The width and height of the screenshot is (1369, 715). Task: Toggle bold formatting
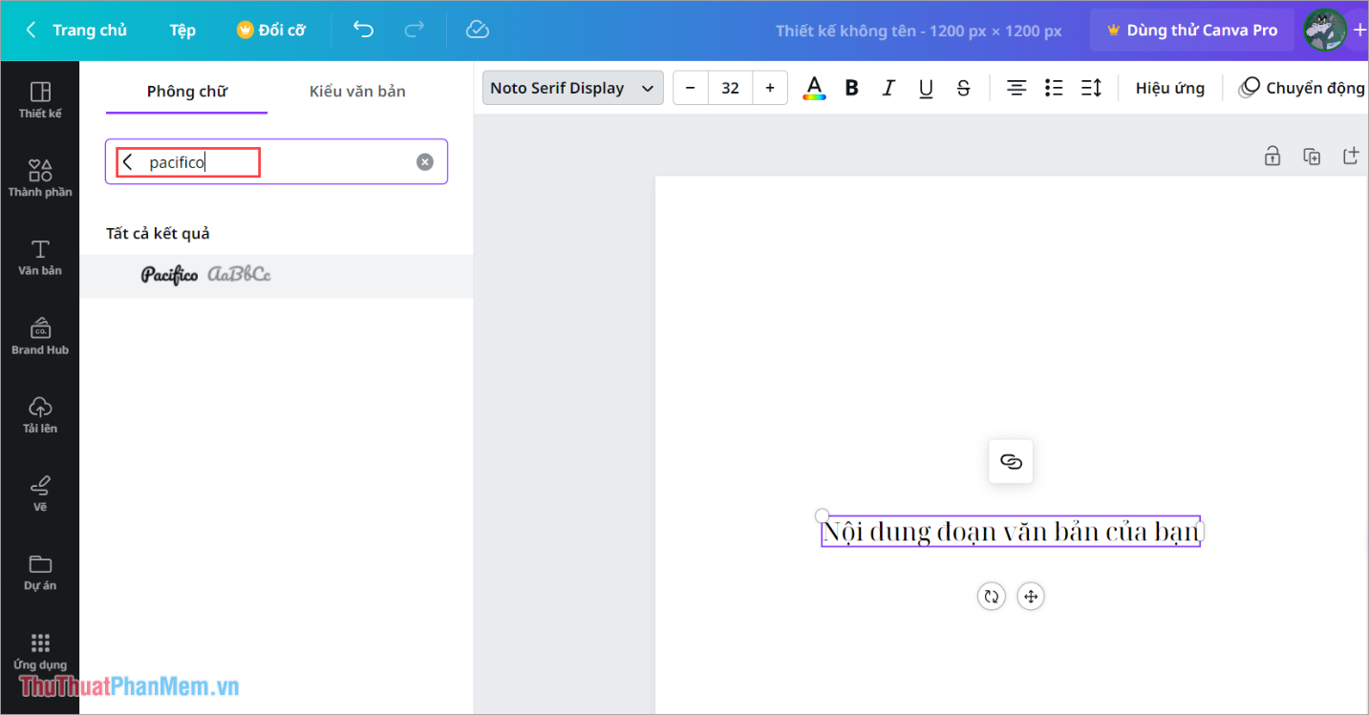coord(851,88)
